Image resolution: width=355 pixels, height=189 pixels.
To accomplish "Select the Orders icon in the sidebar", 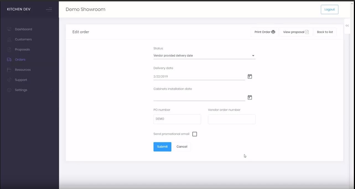I will click(9, 59).
